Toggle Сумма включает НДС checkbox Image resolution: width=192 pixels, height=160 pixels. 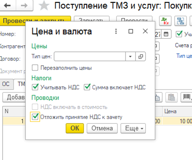(x=87, y=87)
